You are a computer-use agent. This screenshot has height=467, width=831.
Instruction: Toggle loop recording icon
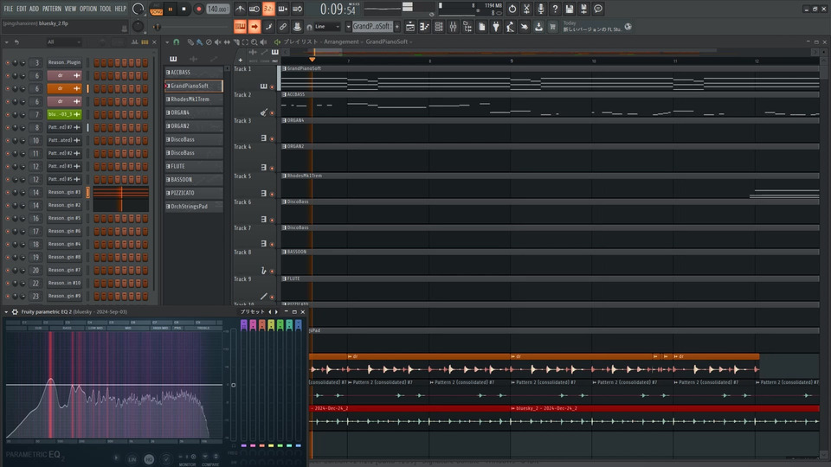click(x=297, y=9)
